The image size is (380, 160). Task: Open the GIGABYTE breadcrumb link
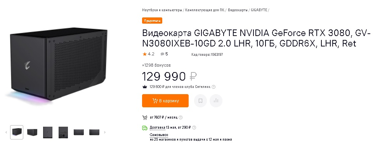point(259,10)
